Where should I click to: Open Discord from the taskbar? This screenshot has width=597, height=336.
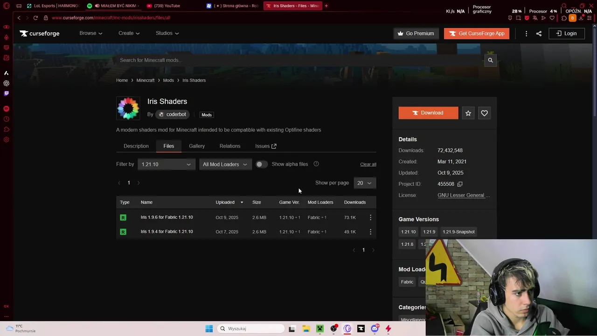tap(375, 329)
